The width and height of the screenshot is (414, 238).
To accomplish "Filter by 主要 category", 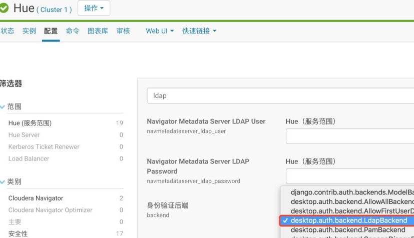I will point(66,222).
